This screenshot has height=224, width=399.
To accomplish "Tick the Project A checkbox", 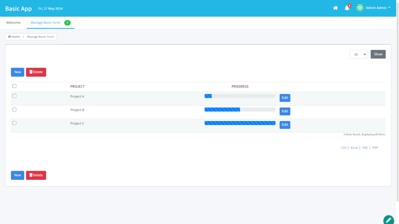I will point(14,96).
